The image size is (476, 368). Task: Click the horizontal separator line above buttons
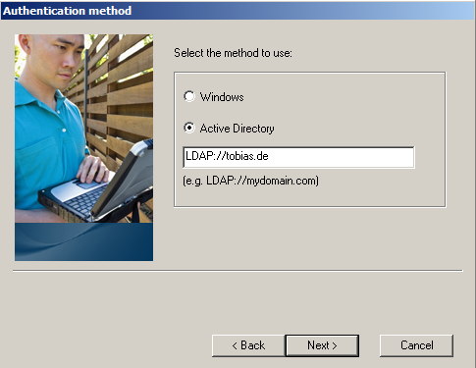click(238, 271)
